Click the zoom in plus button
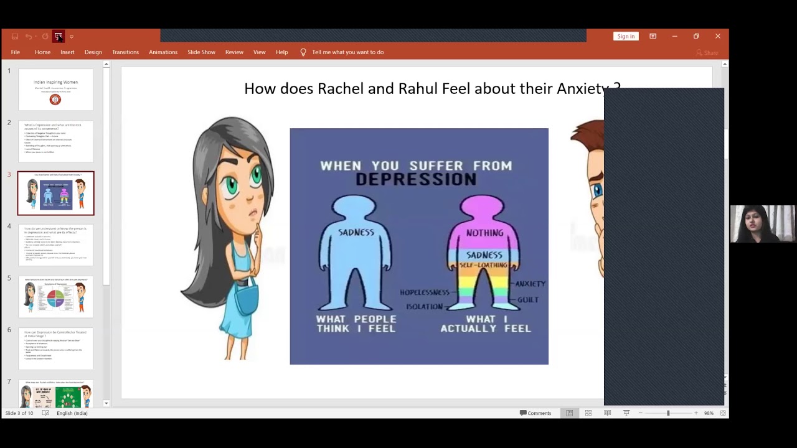The image size is (797, 448). (x=696, y=413)
